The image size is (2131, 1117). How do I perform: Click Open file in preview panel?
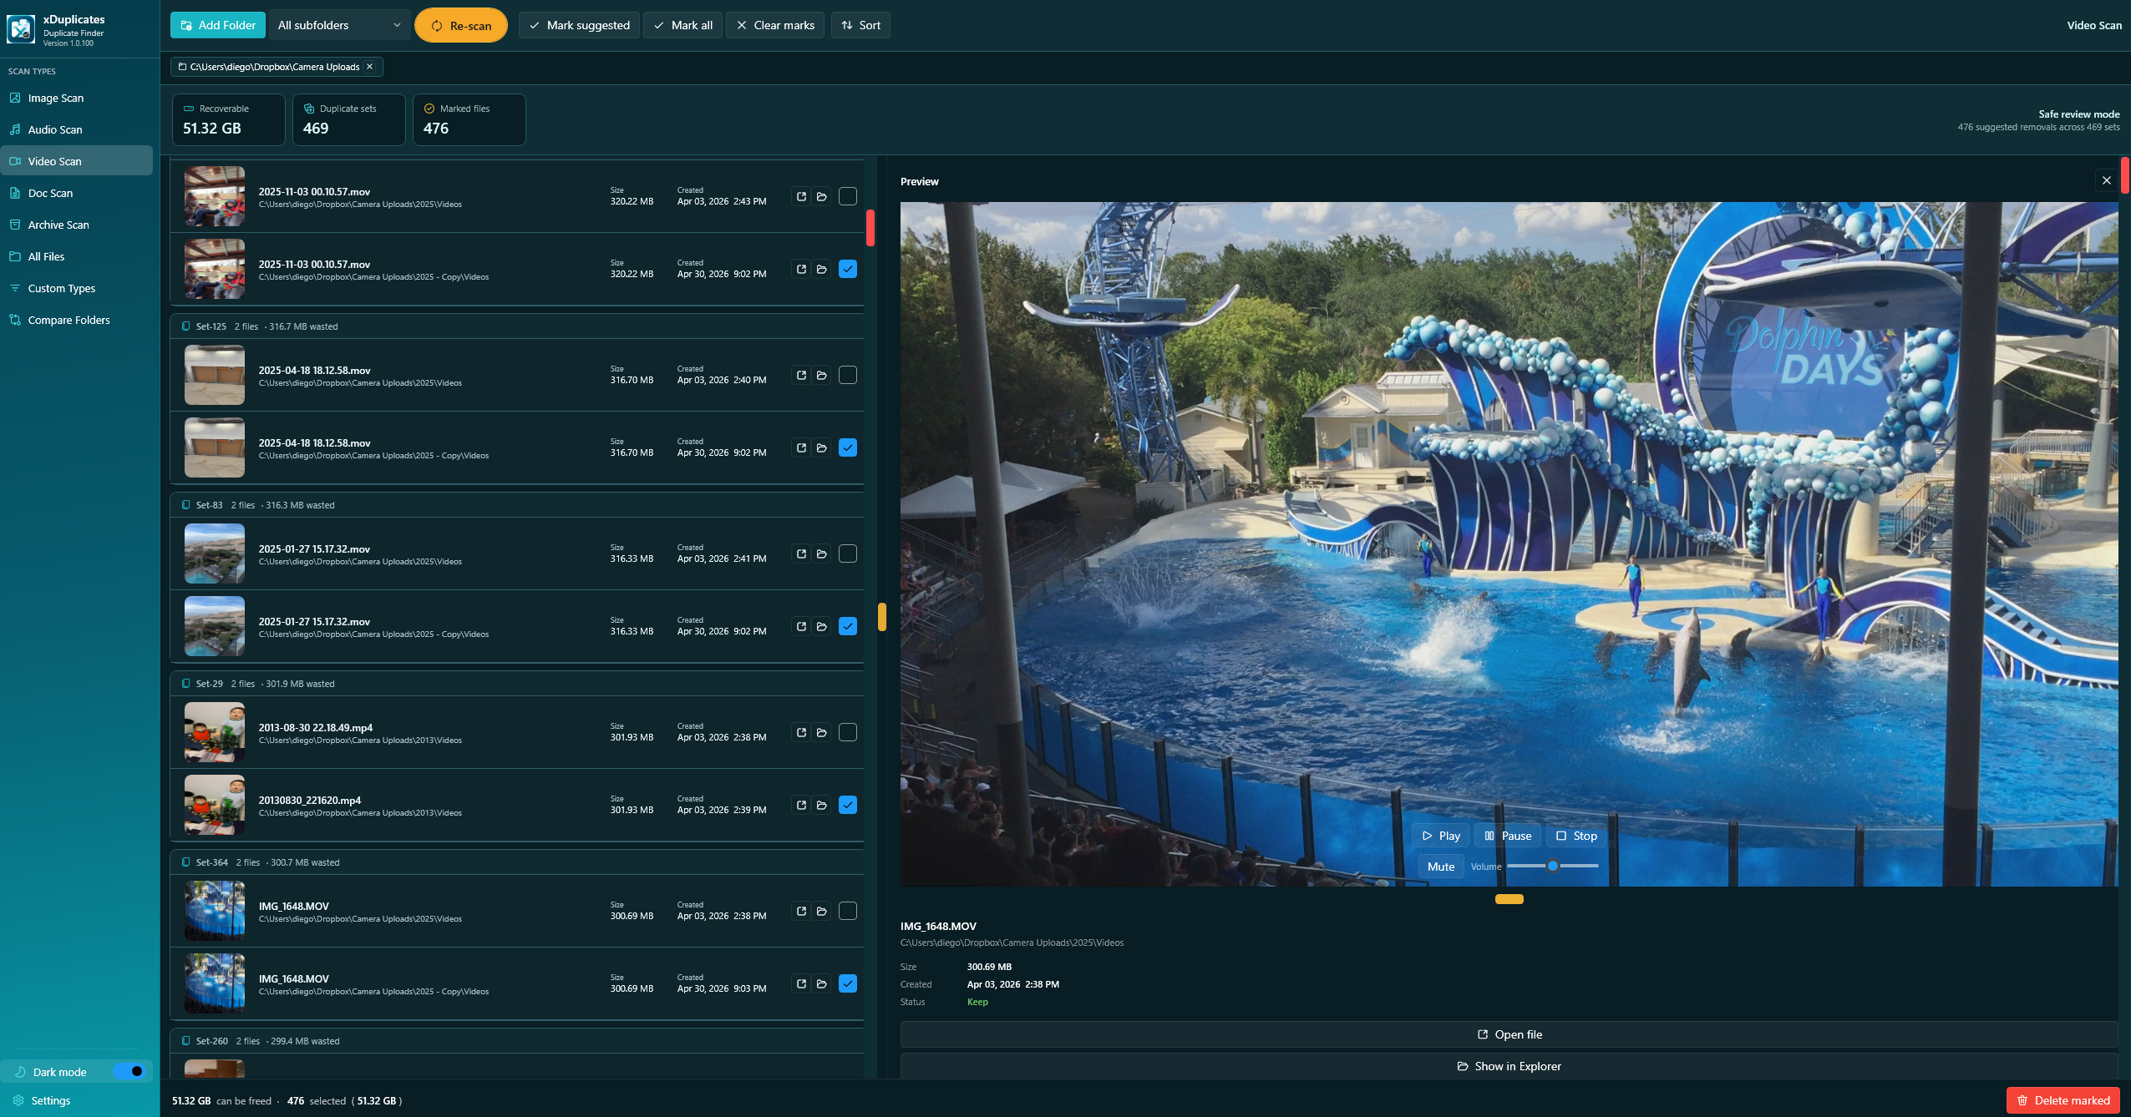coord(1509,1034)
